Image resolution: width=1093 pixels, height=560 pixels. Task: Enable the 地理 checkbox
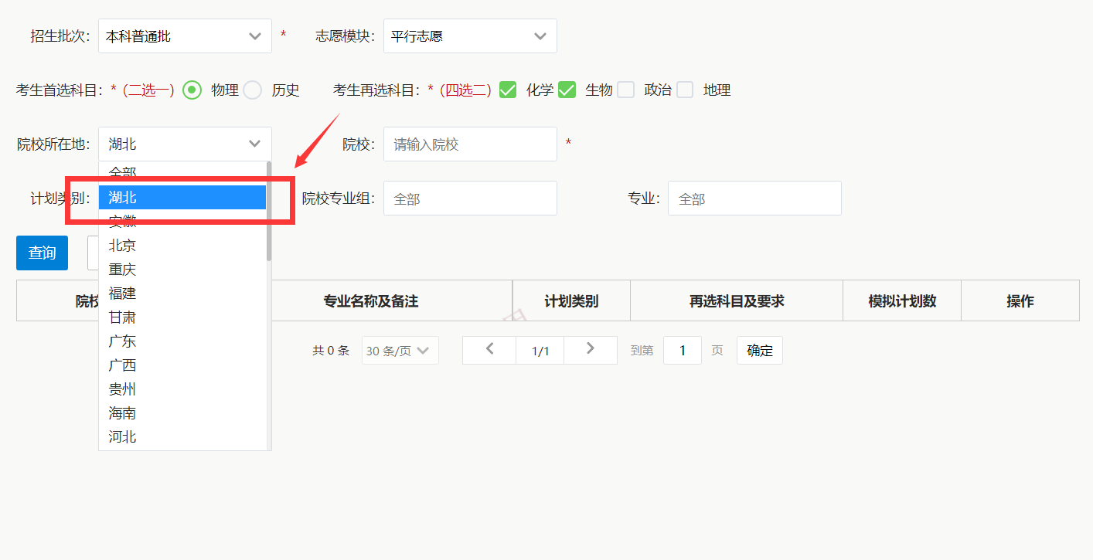(685, 90)
